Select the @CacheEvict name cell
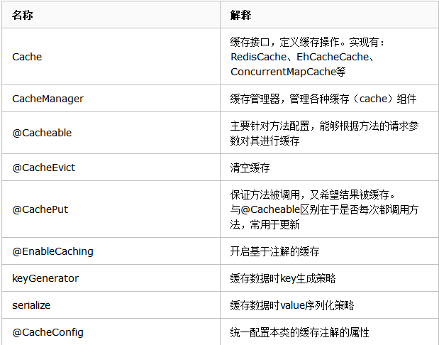The width and height of the screenshot is (439, 345). [x=43, y=168]
